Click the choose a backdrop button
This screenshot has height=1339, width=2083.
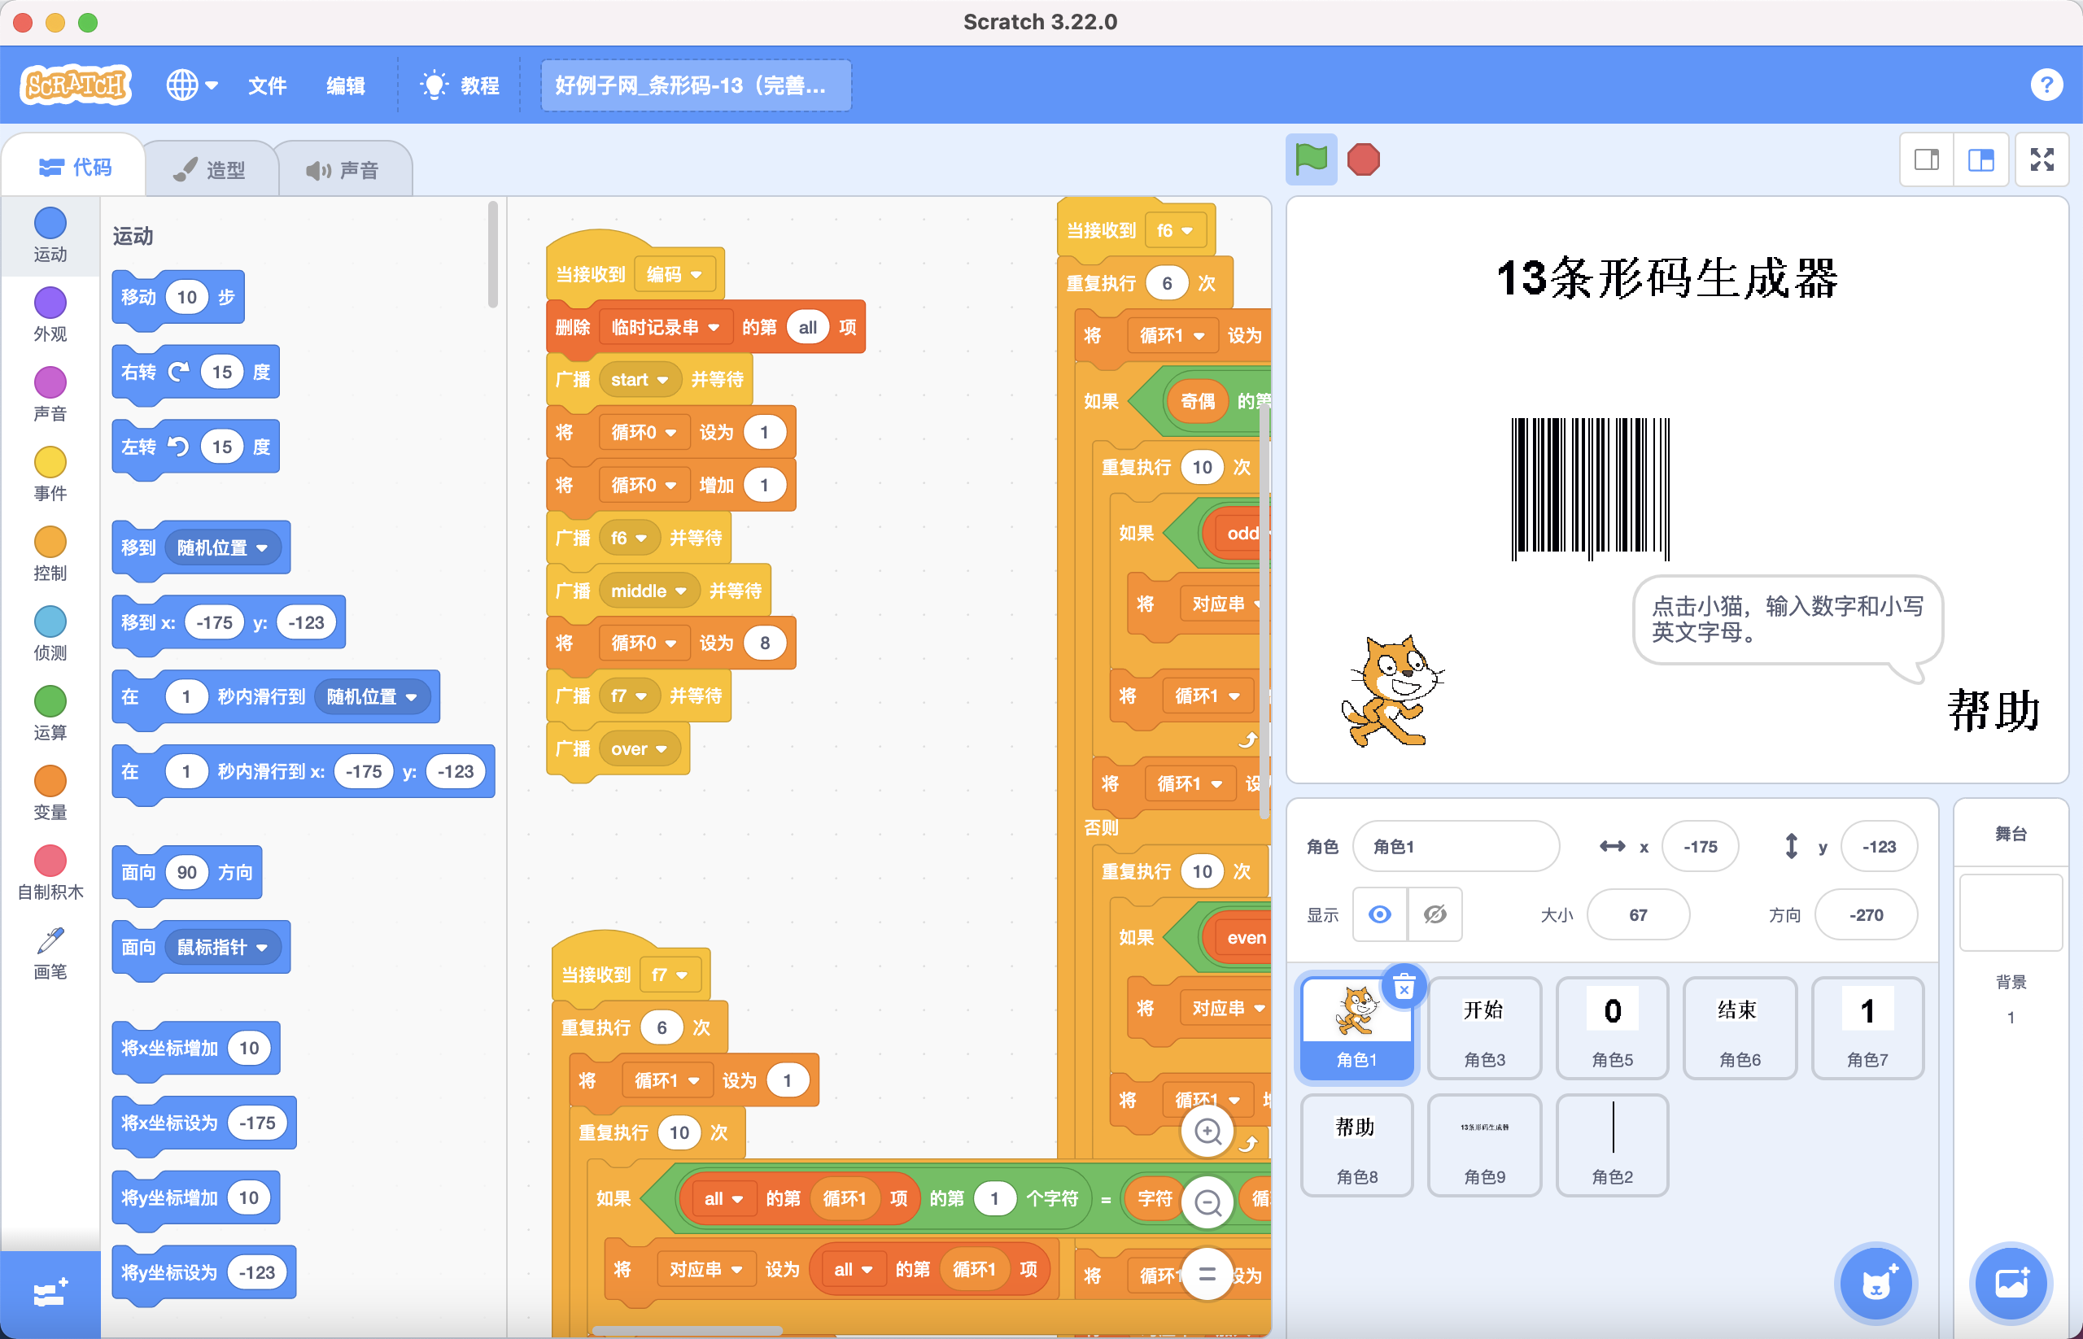[2011, 1284]
